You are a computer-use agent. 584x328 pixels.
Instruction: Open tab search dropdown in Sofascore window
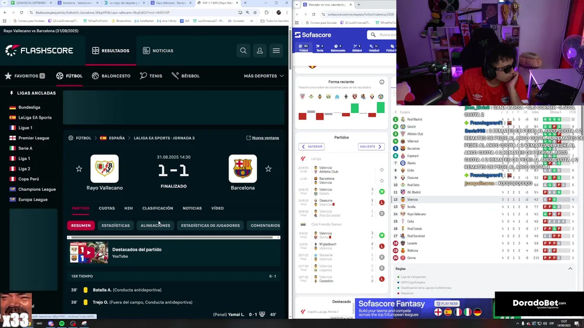point(297,5)
